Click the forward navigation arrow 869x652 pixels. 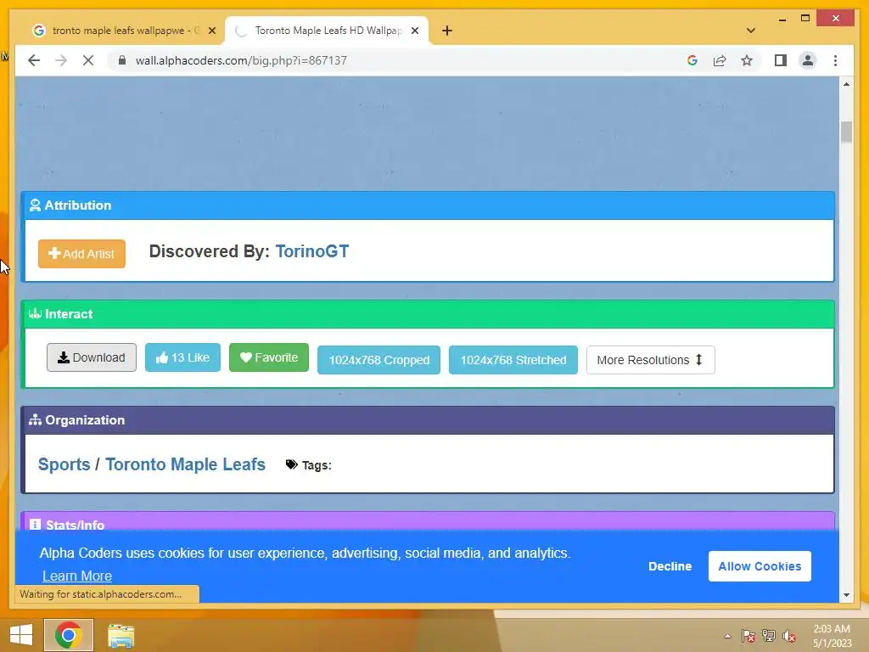[x=61, y=60]
